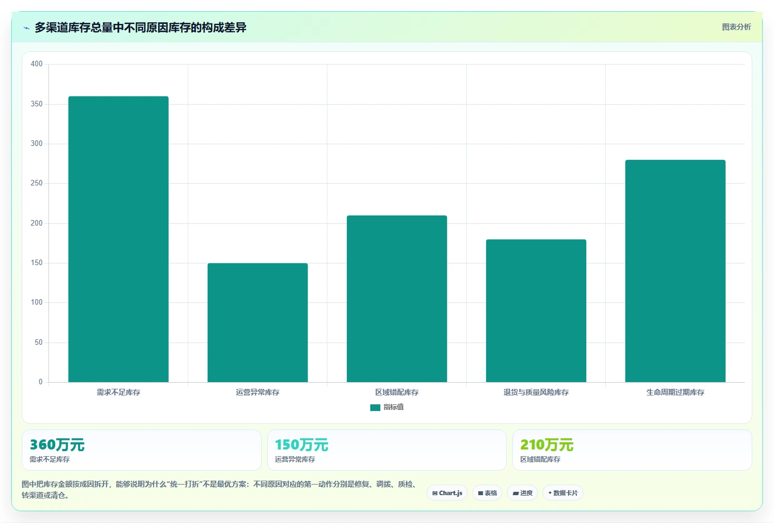Click the 数据卡片 tag

pos(563,493)
